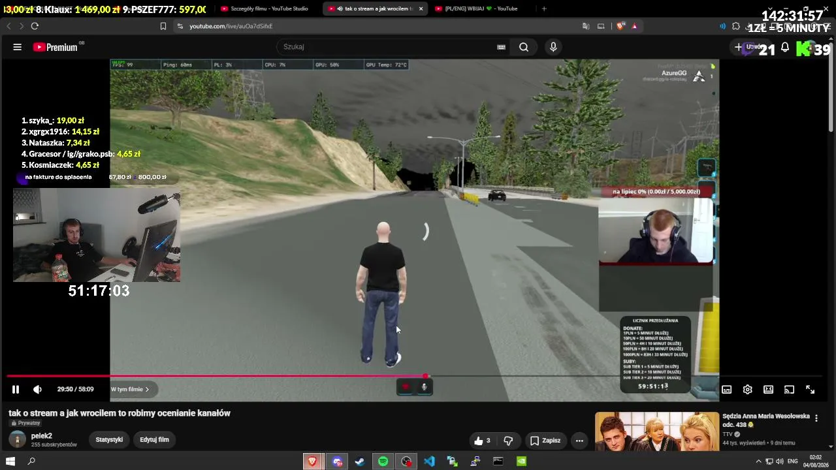Viewport: 836px width, 470px height.
Task: Open pelek2 channel avatar
Action: coord(18,439)
